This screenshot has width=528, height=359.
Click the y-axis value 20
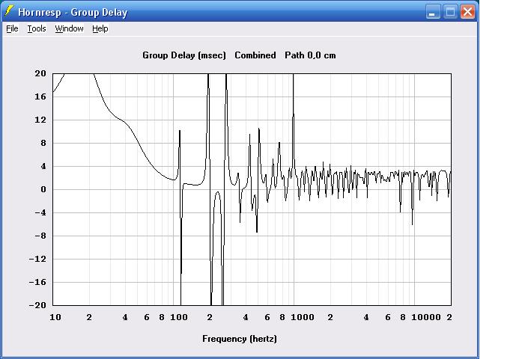(x=40, y=73)
